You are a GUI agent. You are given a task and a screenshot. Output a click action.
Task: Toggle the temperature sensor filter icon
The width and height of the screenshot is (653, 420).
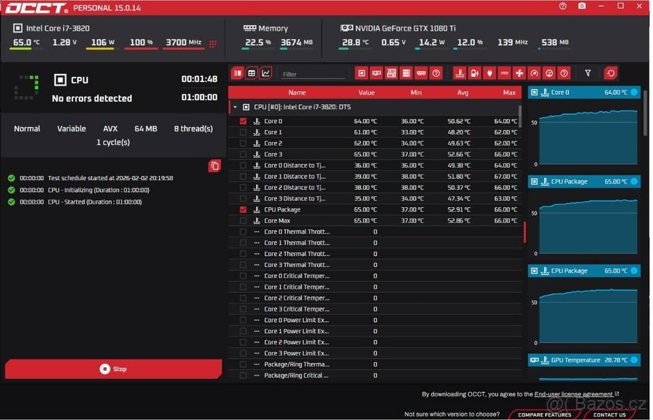(460, 73)
